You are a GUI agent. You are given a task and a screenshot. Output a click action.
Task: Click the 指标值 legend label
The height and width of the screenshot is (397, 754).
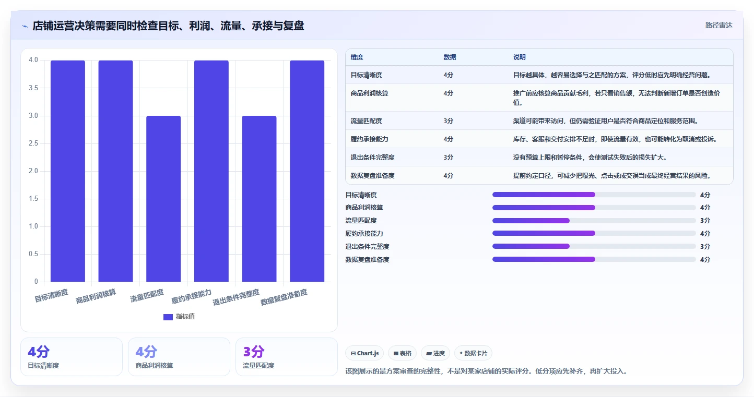(x=185, y=317)
